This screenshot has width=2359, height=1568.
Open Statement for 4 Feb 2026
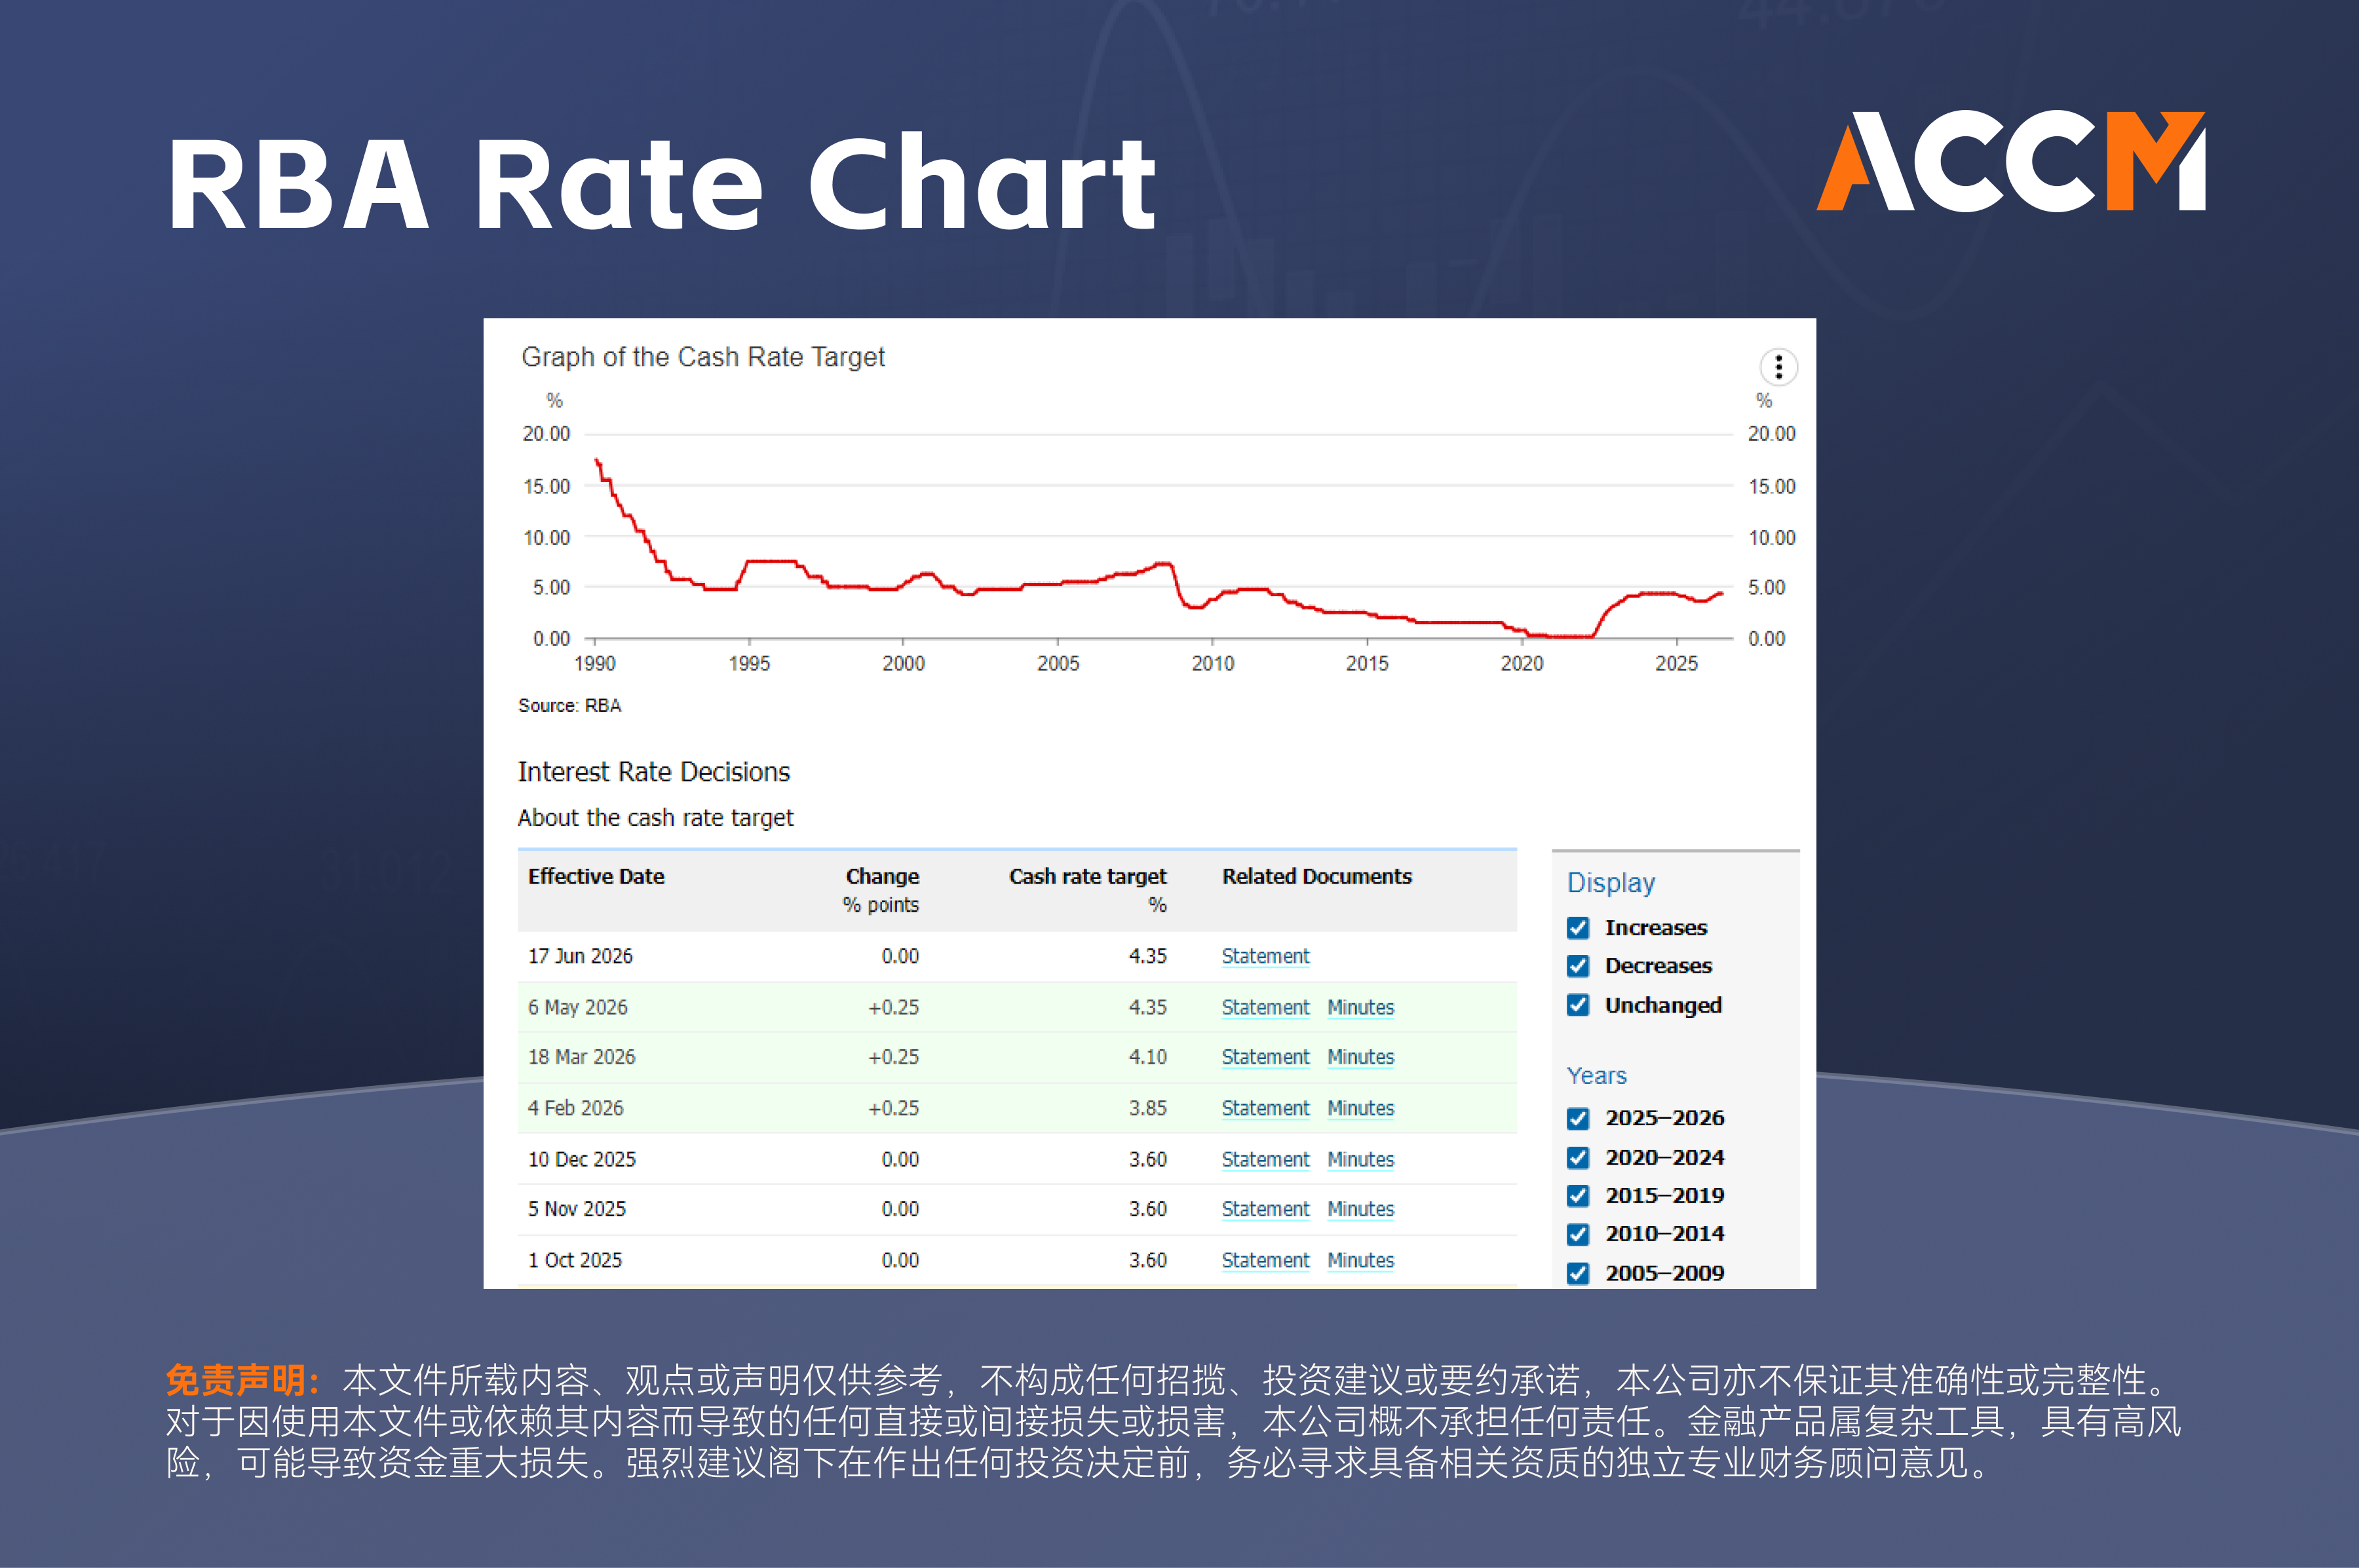(1265, 1108)
